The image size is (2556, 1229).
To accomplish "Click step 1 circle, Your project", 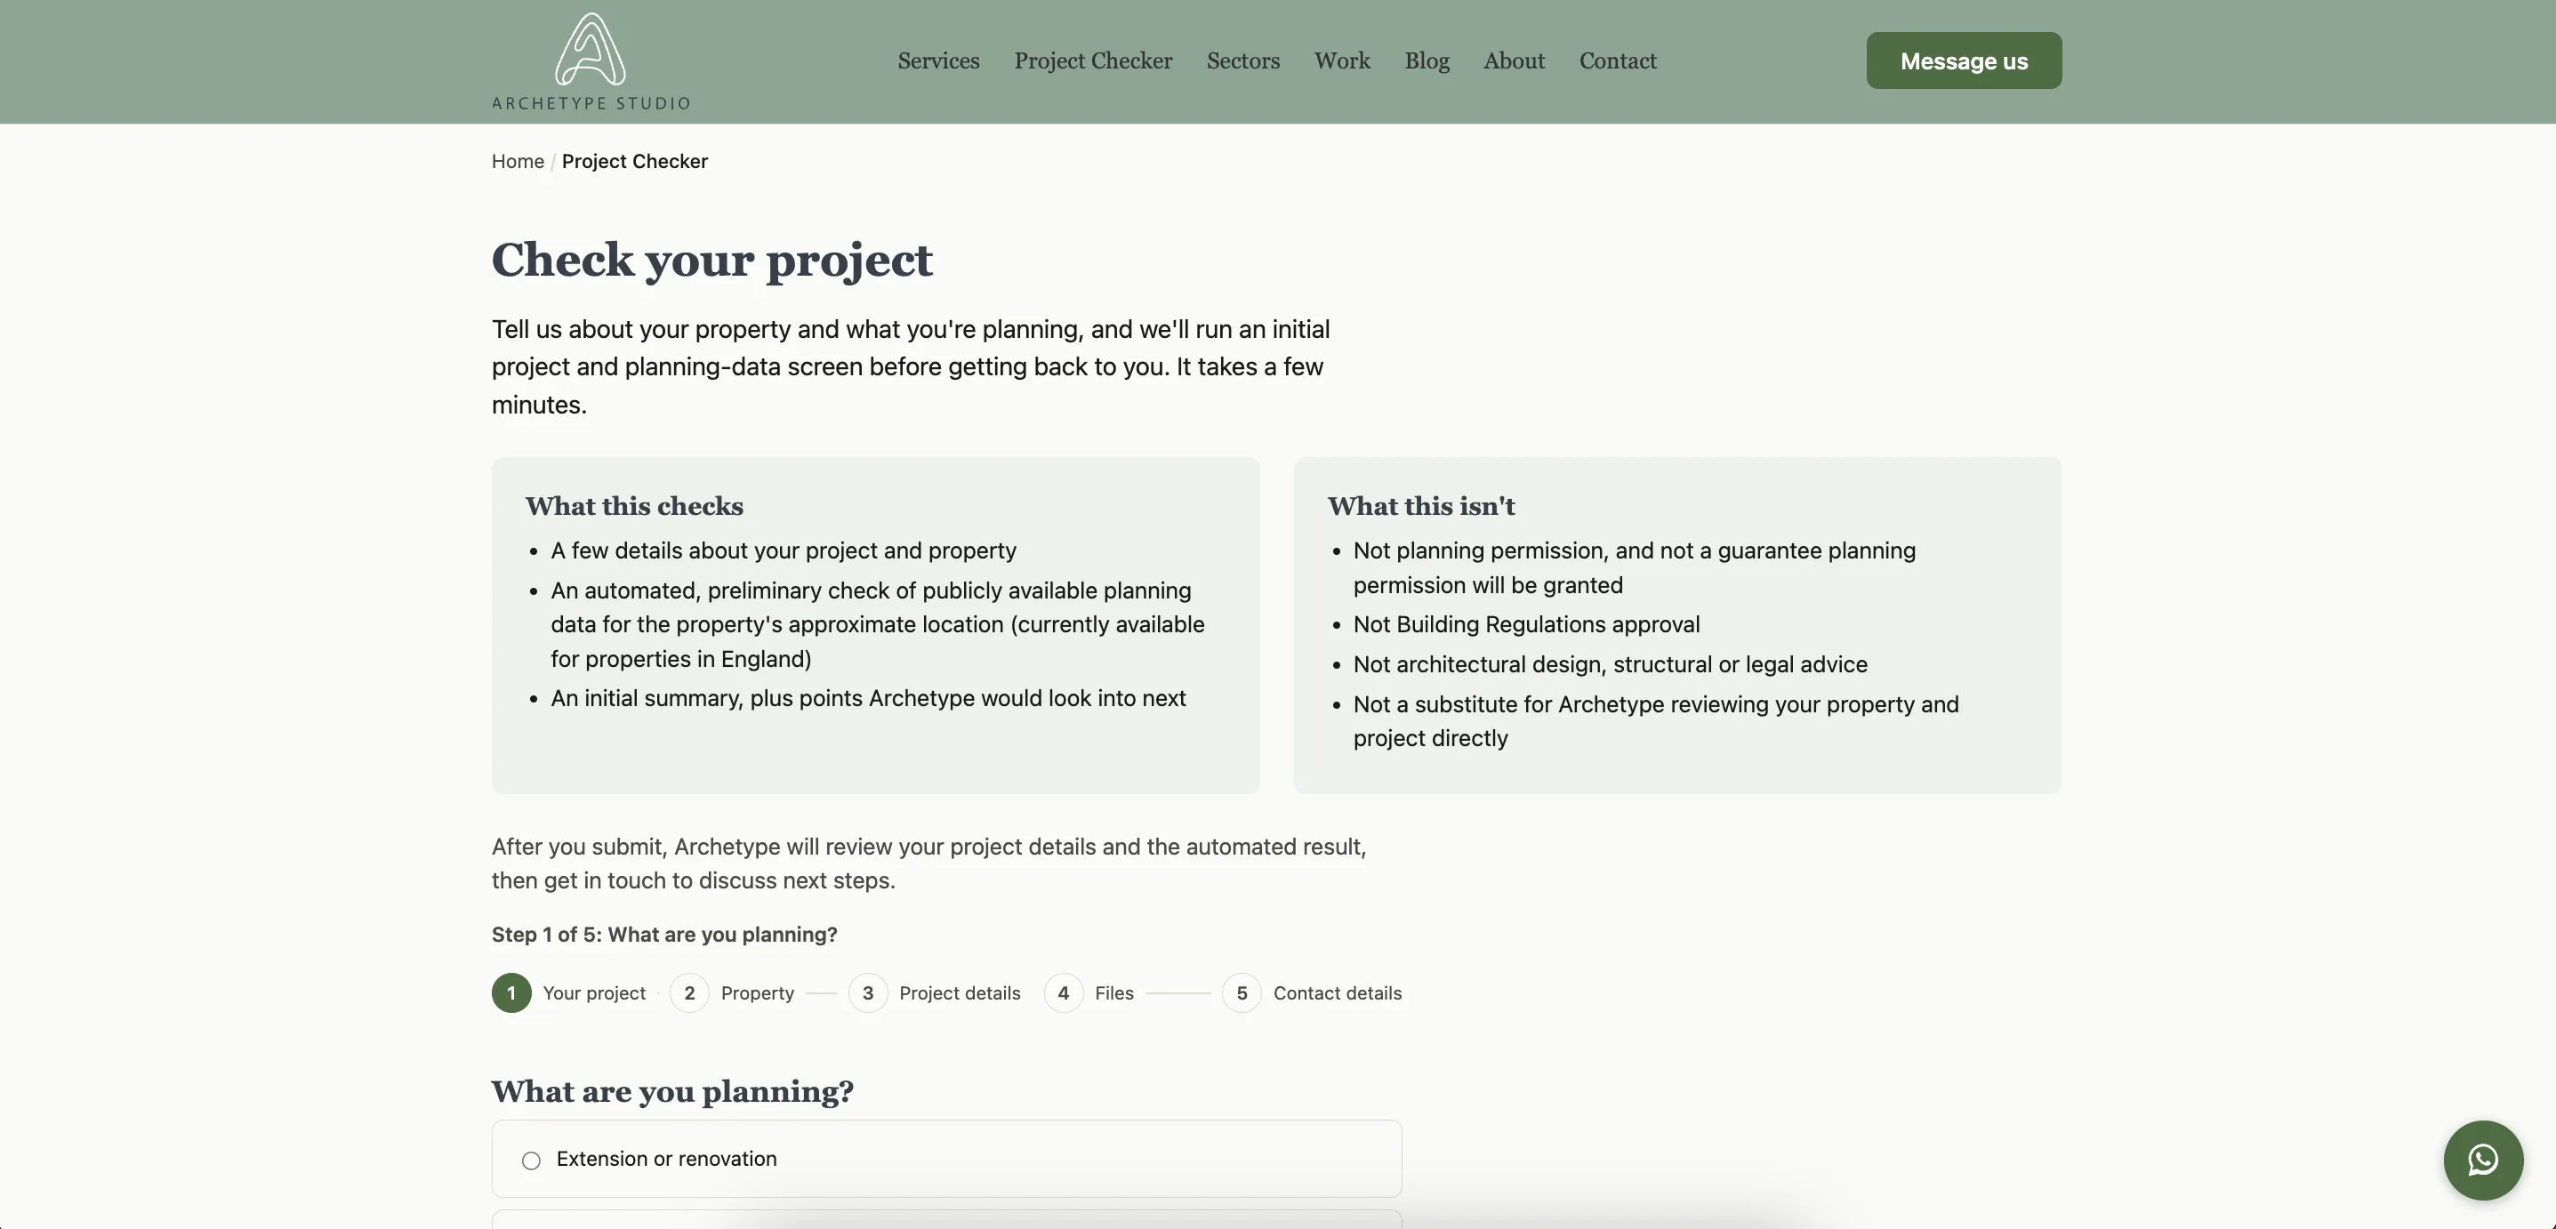I will point(511,992).
